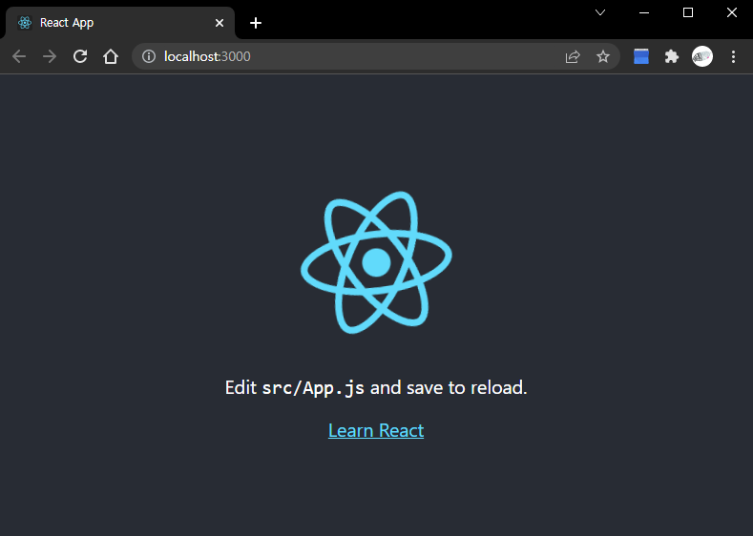Click the 'src/App.js' code text

pyautogui.click(x=313, y=388)
